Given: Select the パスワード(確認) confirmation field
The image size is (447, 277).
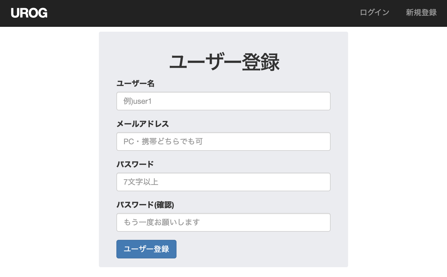Looking at the screenshot, I should click(x=223, y=222).
